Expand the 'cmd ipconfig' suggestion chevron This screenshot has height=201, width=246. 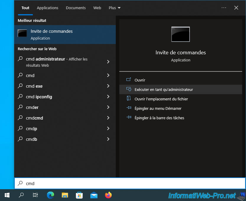pyautogui.click(x=108, y=97)
